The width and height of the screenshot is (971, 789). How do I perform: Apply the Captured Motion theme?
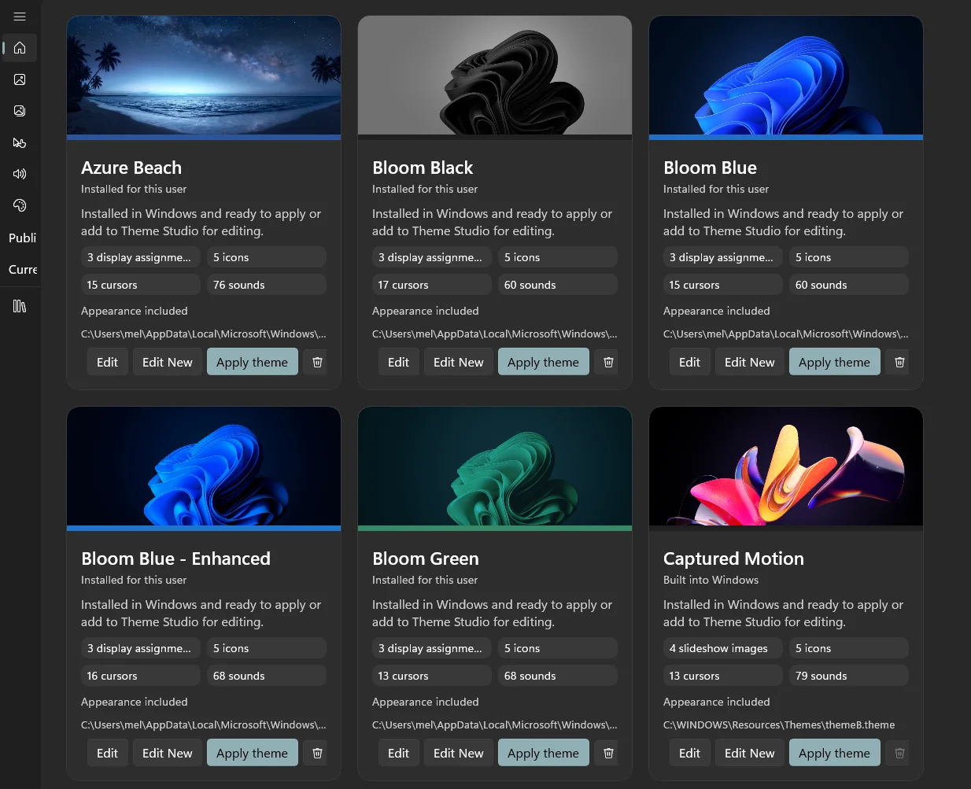[834, 753]
